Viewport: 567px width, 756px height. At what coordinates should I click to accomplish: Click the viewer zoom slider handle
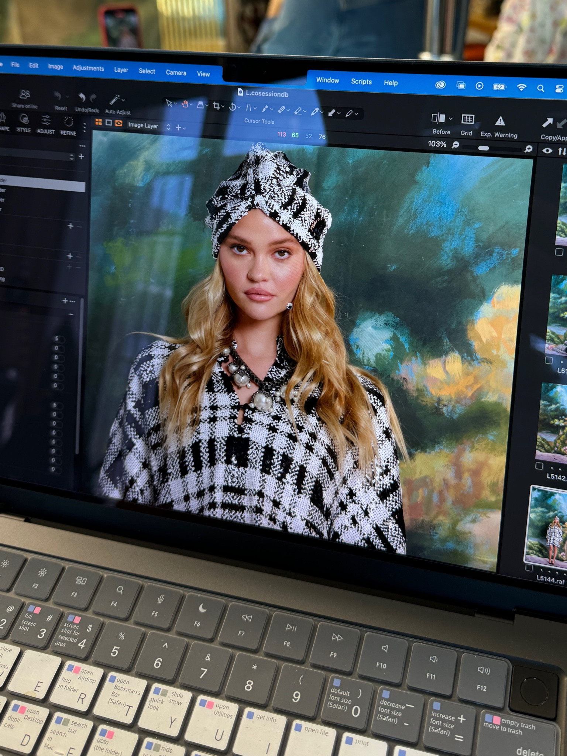click(x=483, y=148)
